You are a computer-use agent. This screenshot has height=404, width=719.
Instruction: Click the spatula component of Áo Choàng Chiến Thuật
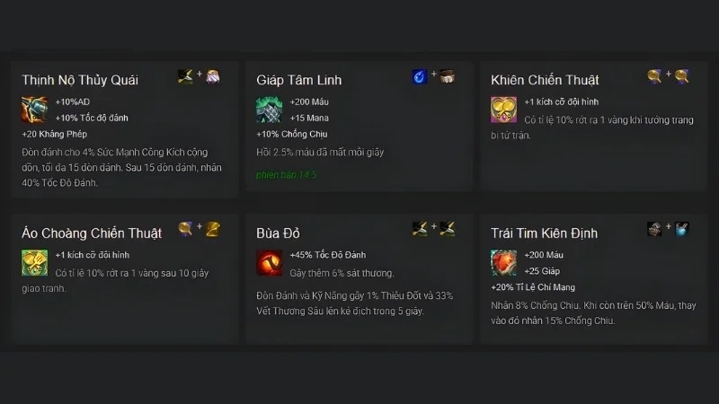tap(213, 229)
